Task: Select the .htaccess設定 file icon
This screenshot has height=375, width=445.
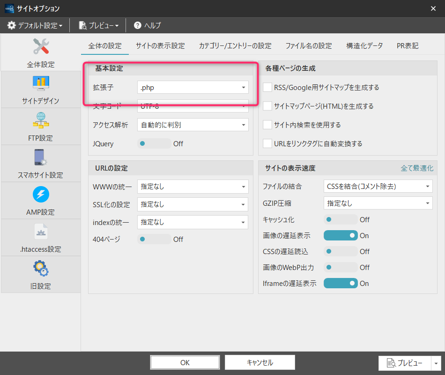Action: coord(41,232)
